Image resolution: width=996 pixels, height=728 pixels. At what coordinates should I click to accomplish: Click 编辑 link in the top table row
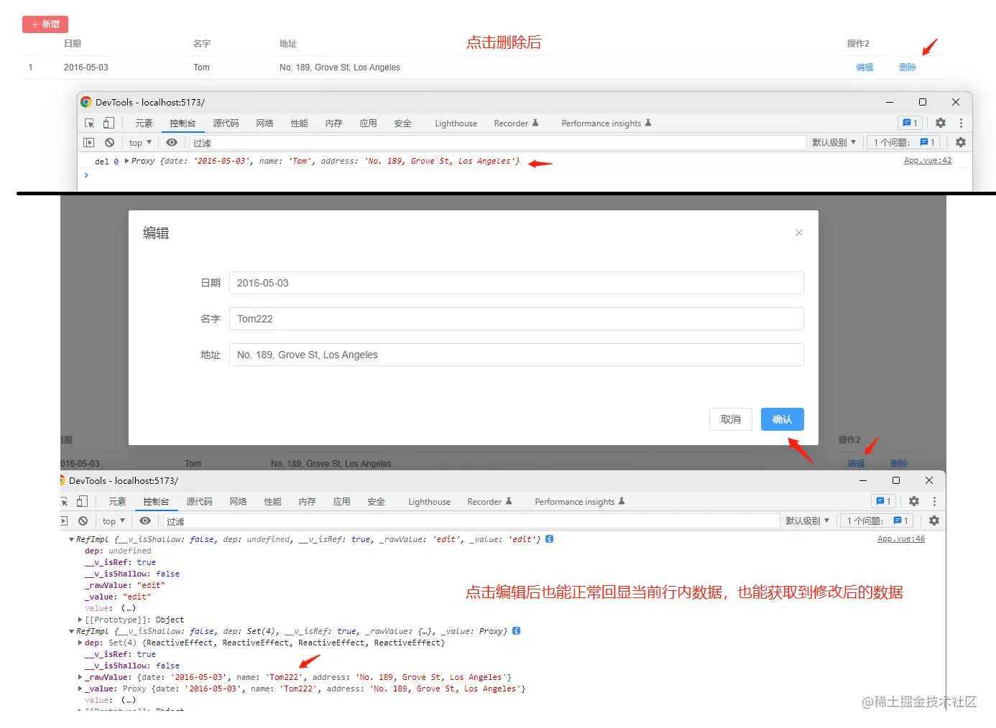click(x=864, y=67)
